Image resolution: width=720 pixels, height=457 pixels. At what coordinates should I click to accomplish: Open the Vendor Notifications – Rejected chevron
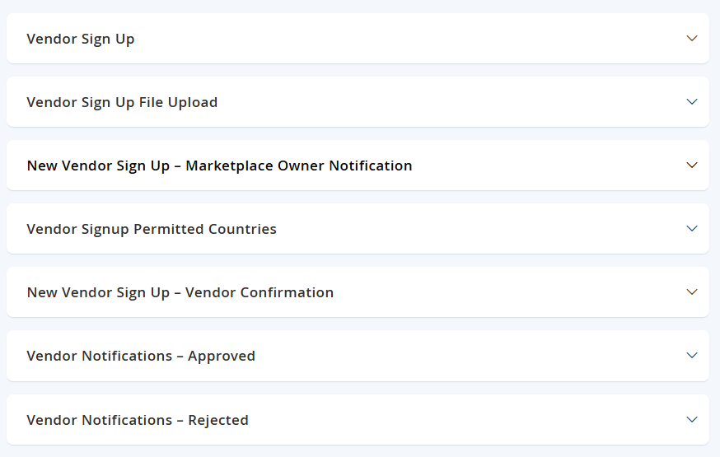coord(691,419)
